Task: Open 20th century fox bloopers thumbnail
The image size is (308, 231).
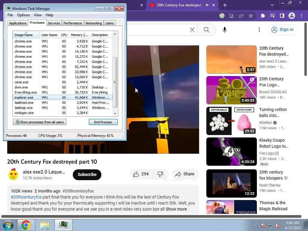Action: pos(231,183)
